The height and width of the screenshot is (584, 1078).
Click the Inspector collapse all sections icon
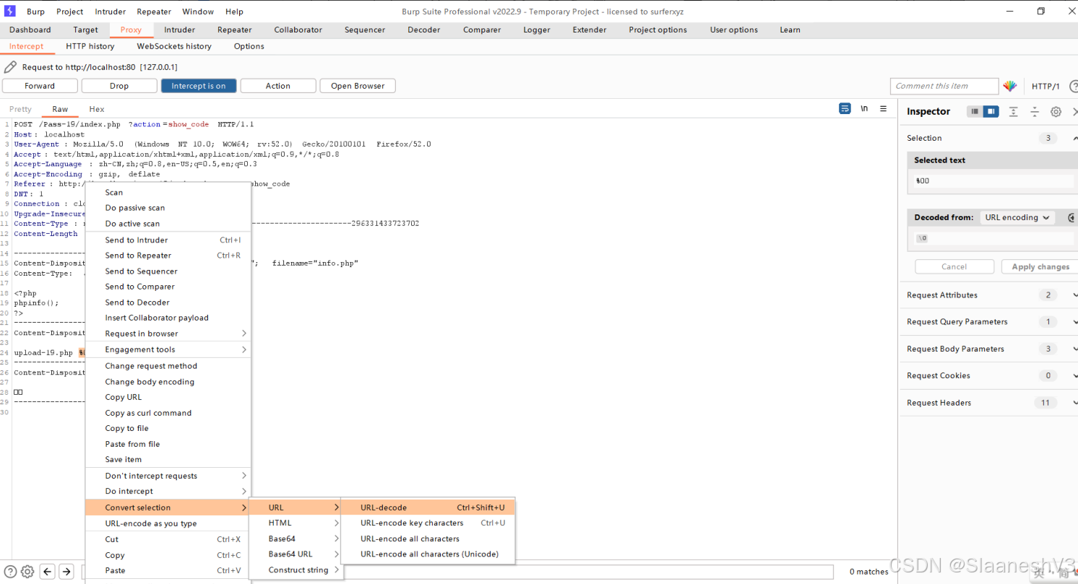(1035, 112)
